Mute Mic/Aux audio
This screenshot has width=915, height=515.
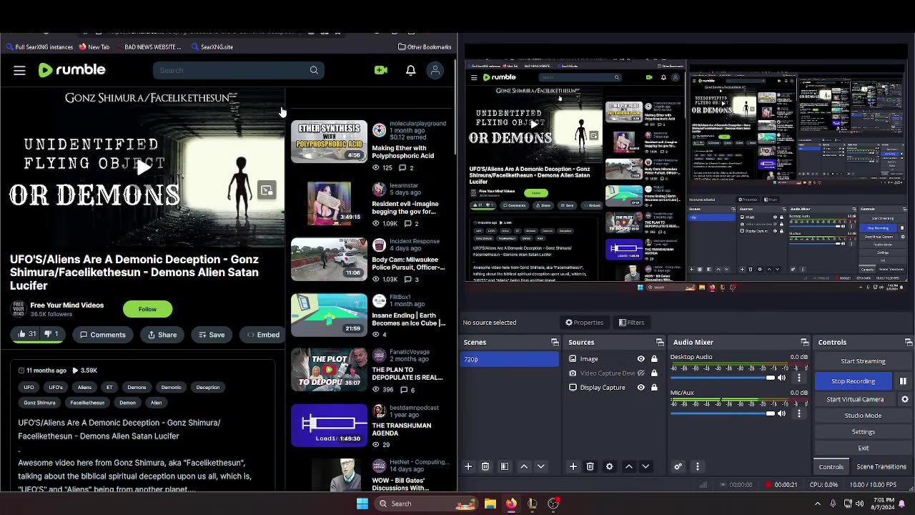pos(782,413)
